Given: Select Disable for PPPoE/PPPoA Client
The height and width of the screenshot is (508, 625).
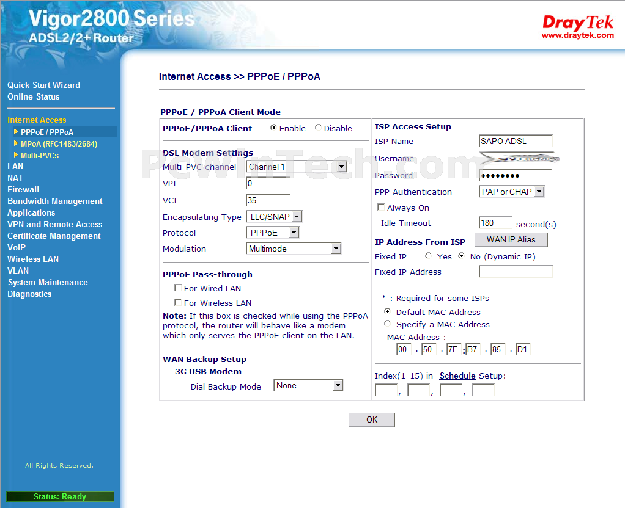Looking at the screenshot, I should (318, 128).
